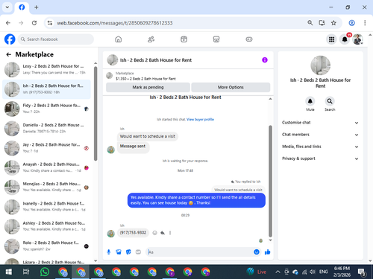This screenshot has width=373, height=279.
Task: Reply to the (917)753-9302 message
Action: 163,233
